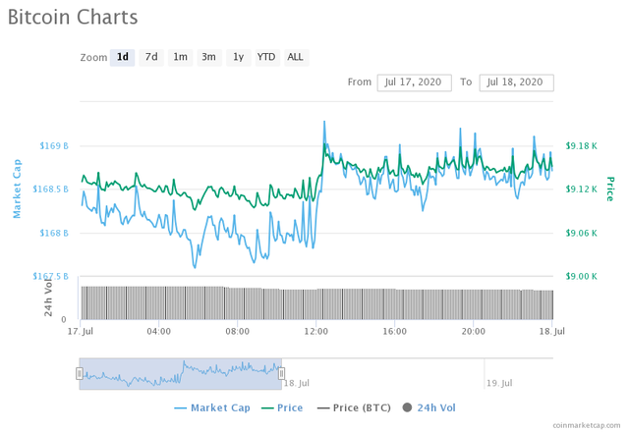Select the 3m zoom range
The width and height of the screenshot is (629, 432).
(209, 57)
